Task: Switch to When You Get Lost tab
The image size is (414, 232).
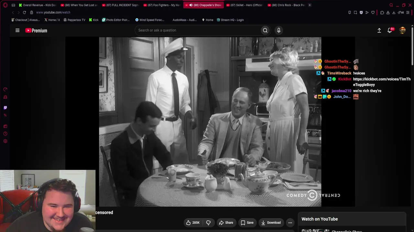Action: point(79,5)
